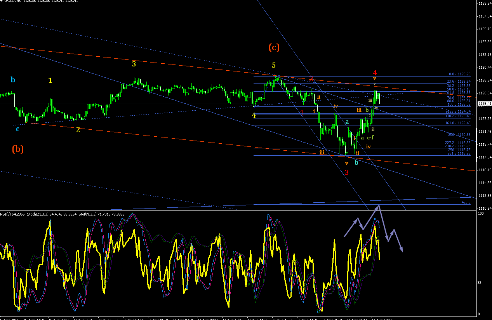
Task: Click Fibonacci level 23.6 - 1128.24
Action: pos(459,82)
